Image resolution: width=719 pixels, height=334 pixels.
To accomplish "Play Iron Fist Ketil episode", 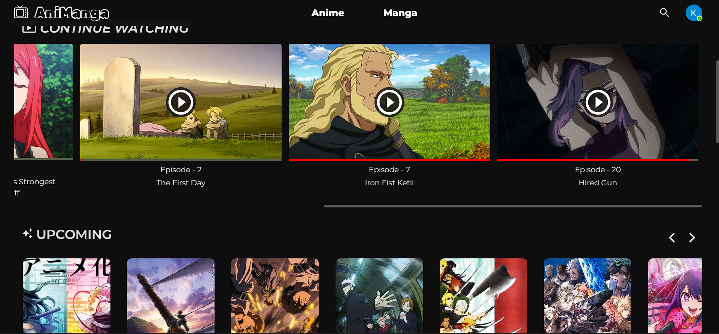I will (389, 102).
